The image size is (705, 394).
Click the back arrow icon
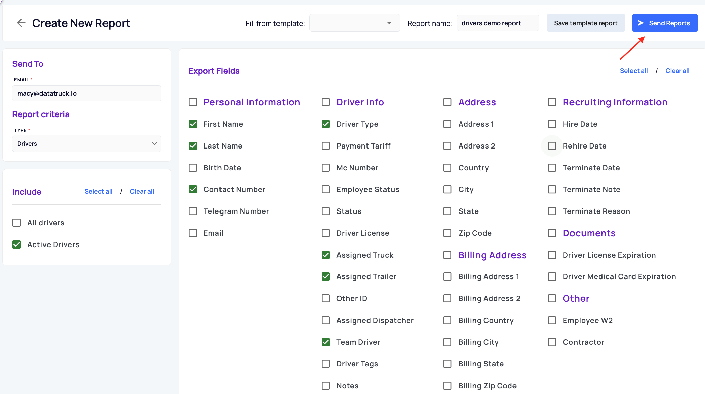coord(21,23)
